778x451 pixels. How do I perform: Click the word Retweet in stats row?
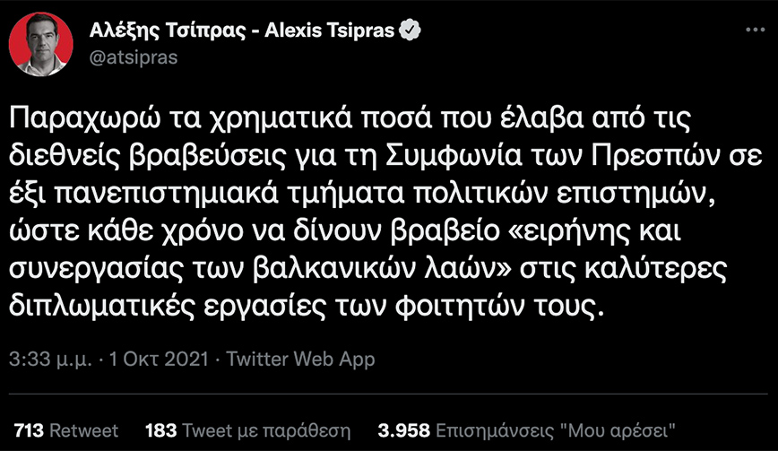coord(83,429)
